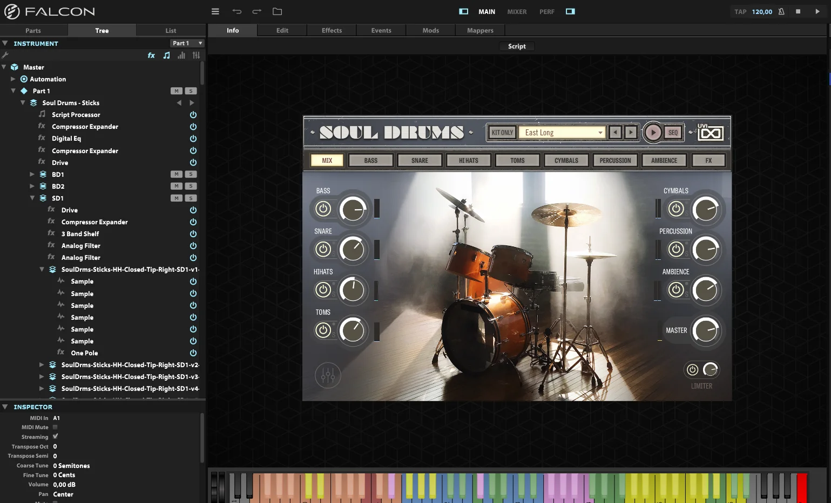This screenshot has height=503, width=831.
Task: Open the East Long kit dropdown
Action: click(x=561, y=132)
